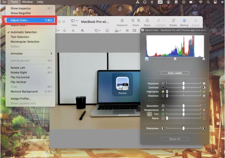Click the Wi-Fi icon in menu bar

pos(201,2)
